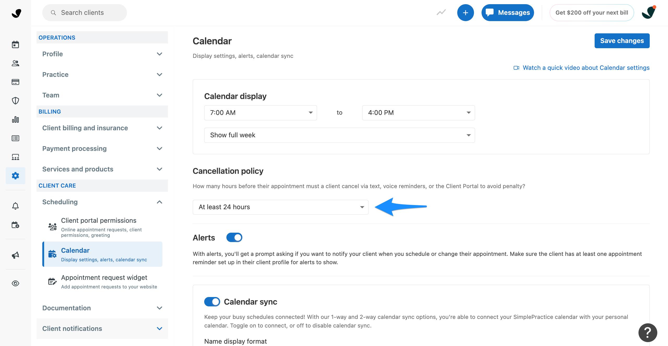This screenshot has width=668, height=346.
Task: Click the video camera icon beside Watch a quick video
Action: (x=516, y=68)
